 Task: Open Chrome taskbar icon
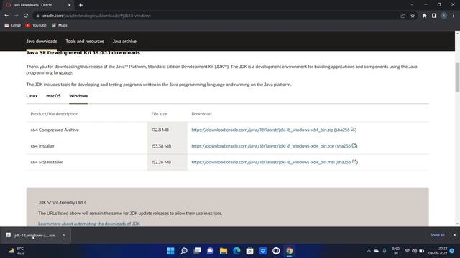[x=290, y=251]
